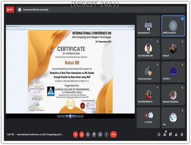Viewport: 191px width, 145px height.
Task: Click the Photo Viewer slideshow play button
Action: [70, 116]
